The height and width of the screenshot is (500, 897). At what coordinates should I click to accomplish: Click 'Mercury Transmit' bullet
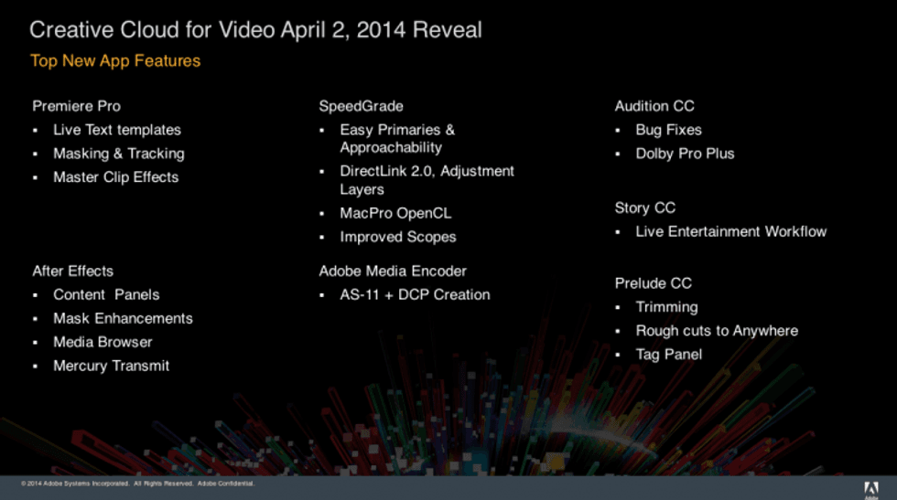point(112,366)
